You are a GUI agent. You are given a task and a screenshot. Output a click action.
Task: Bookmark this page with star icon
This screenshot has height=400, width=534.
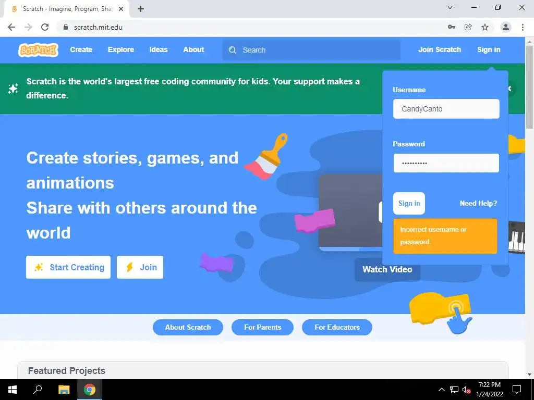(485, 27)
